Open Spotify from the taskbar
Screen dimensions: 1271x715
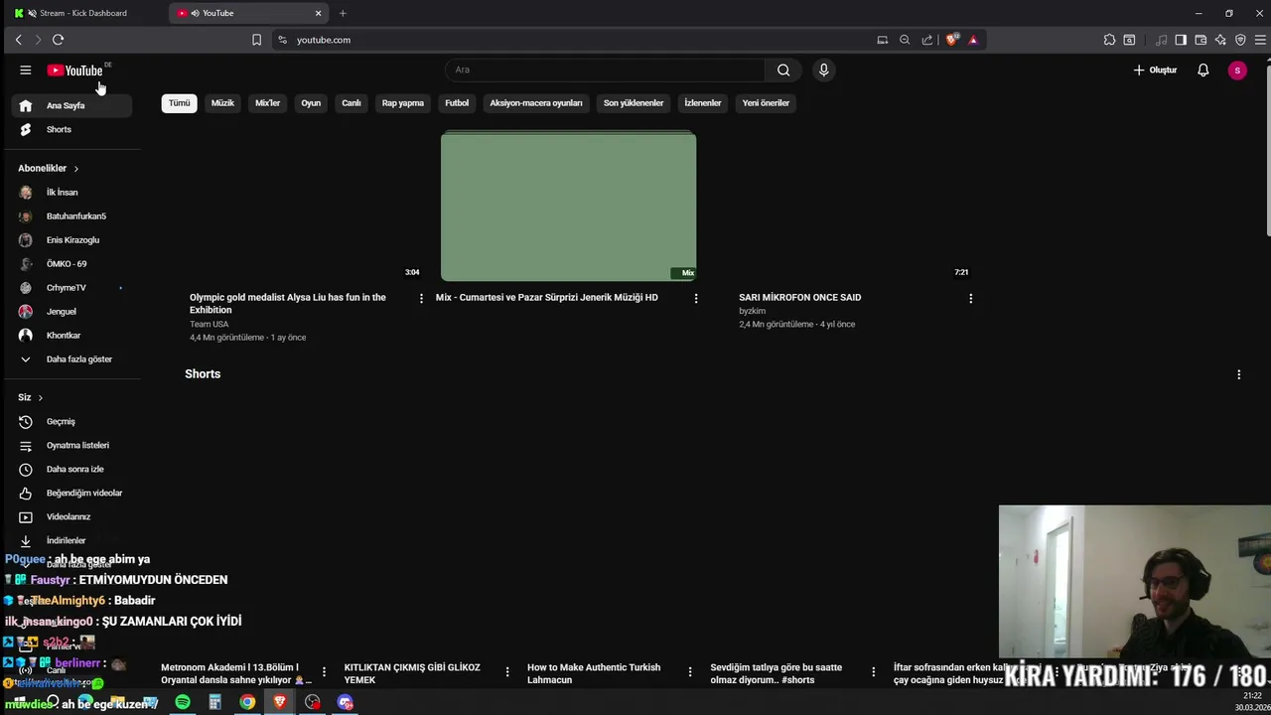point(183,702)
